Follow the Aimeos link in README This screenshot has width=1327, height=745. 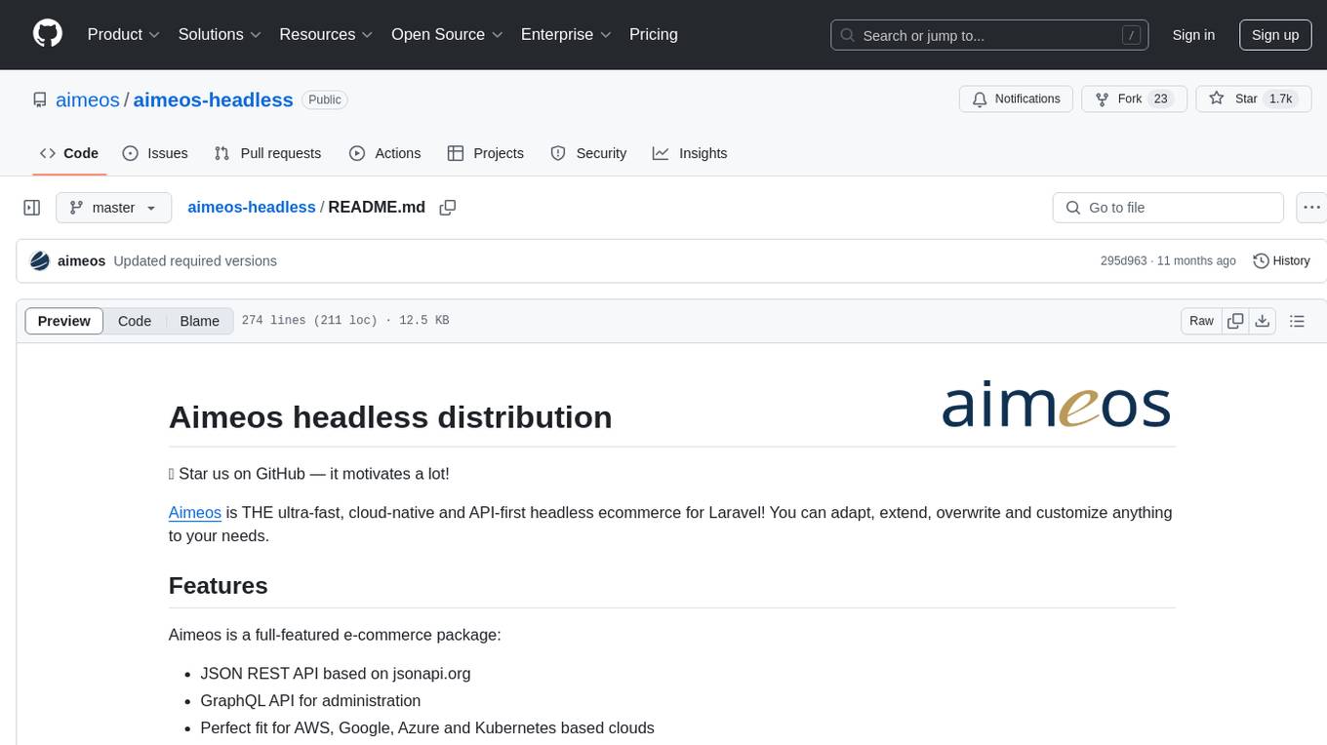194,512
